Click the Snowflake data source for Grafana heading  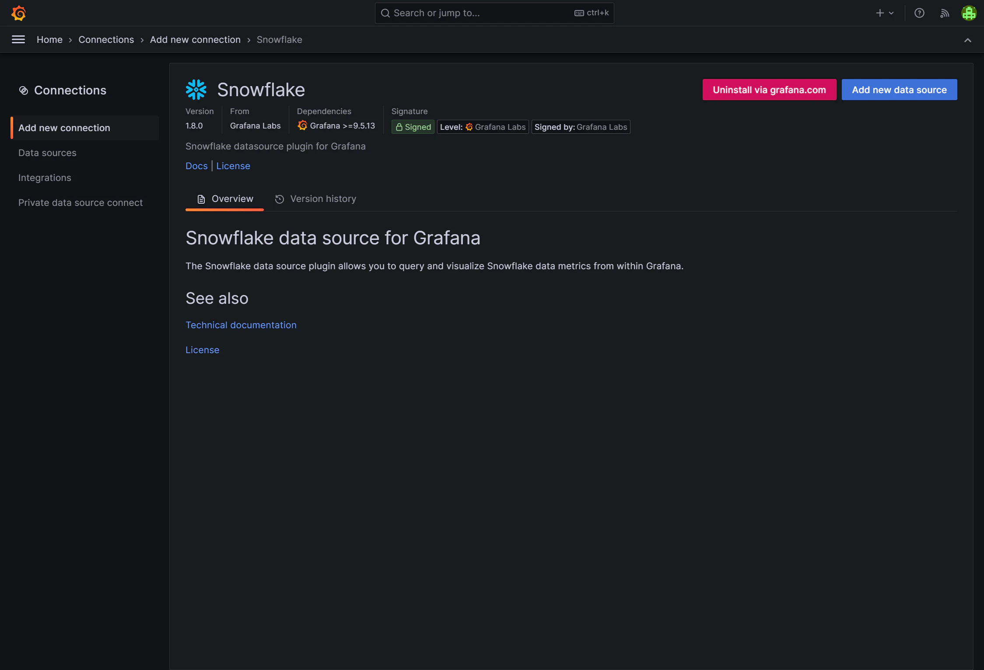click(333, 238)
